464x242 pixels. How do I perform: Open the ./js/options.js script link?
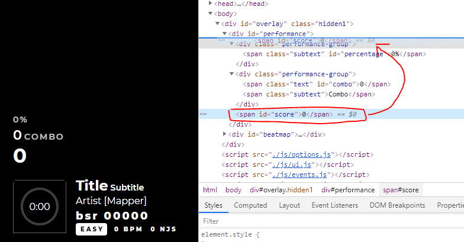(301, 154)
